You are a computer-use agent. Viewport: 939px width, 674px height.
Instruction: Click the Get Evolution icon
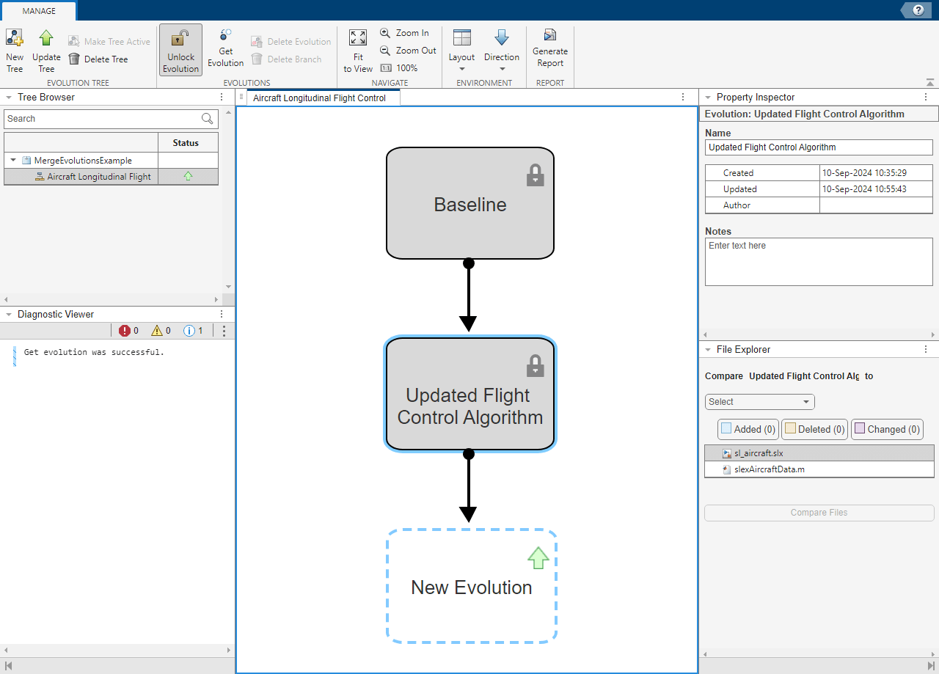pyautogui.click(x=225, y=35)
